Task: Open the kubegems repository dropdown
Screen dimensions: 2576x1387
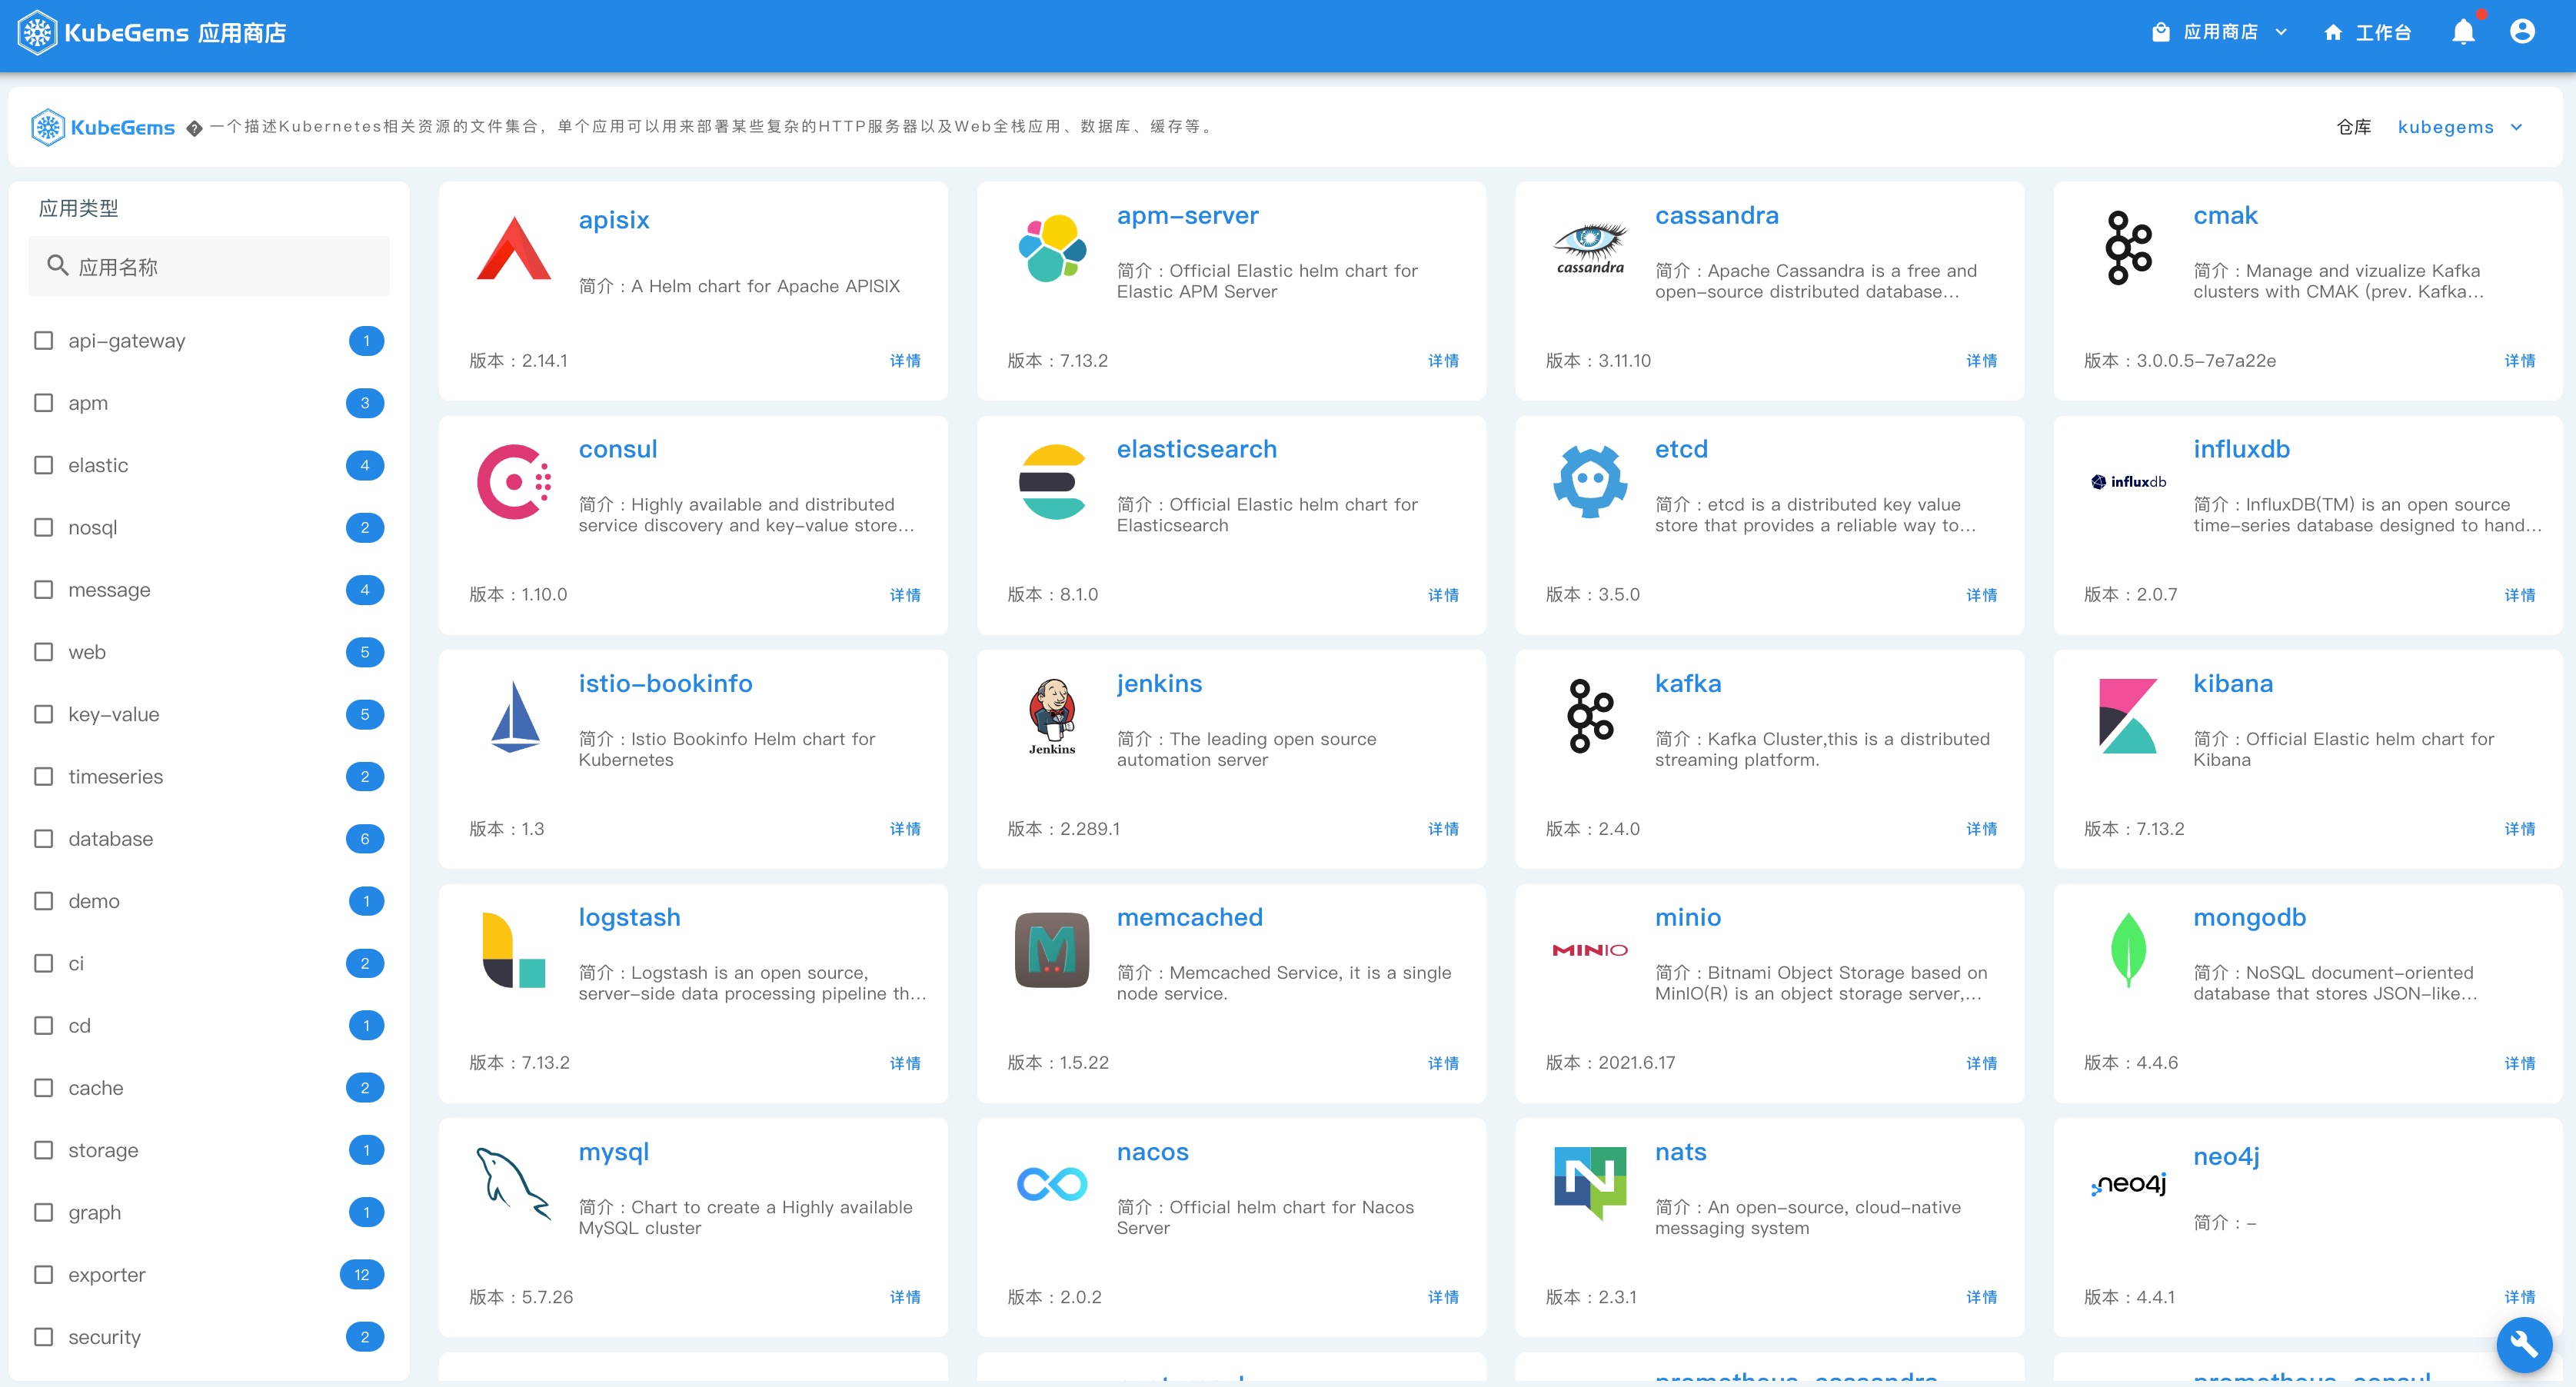Action: (2460, 127)
